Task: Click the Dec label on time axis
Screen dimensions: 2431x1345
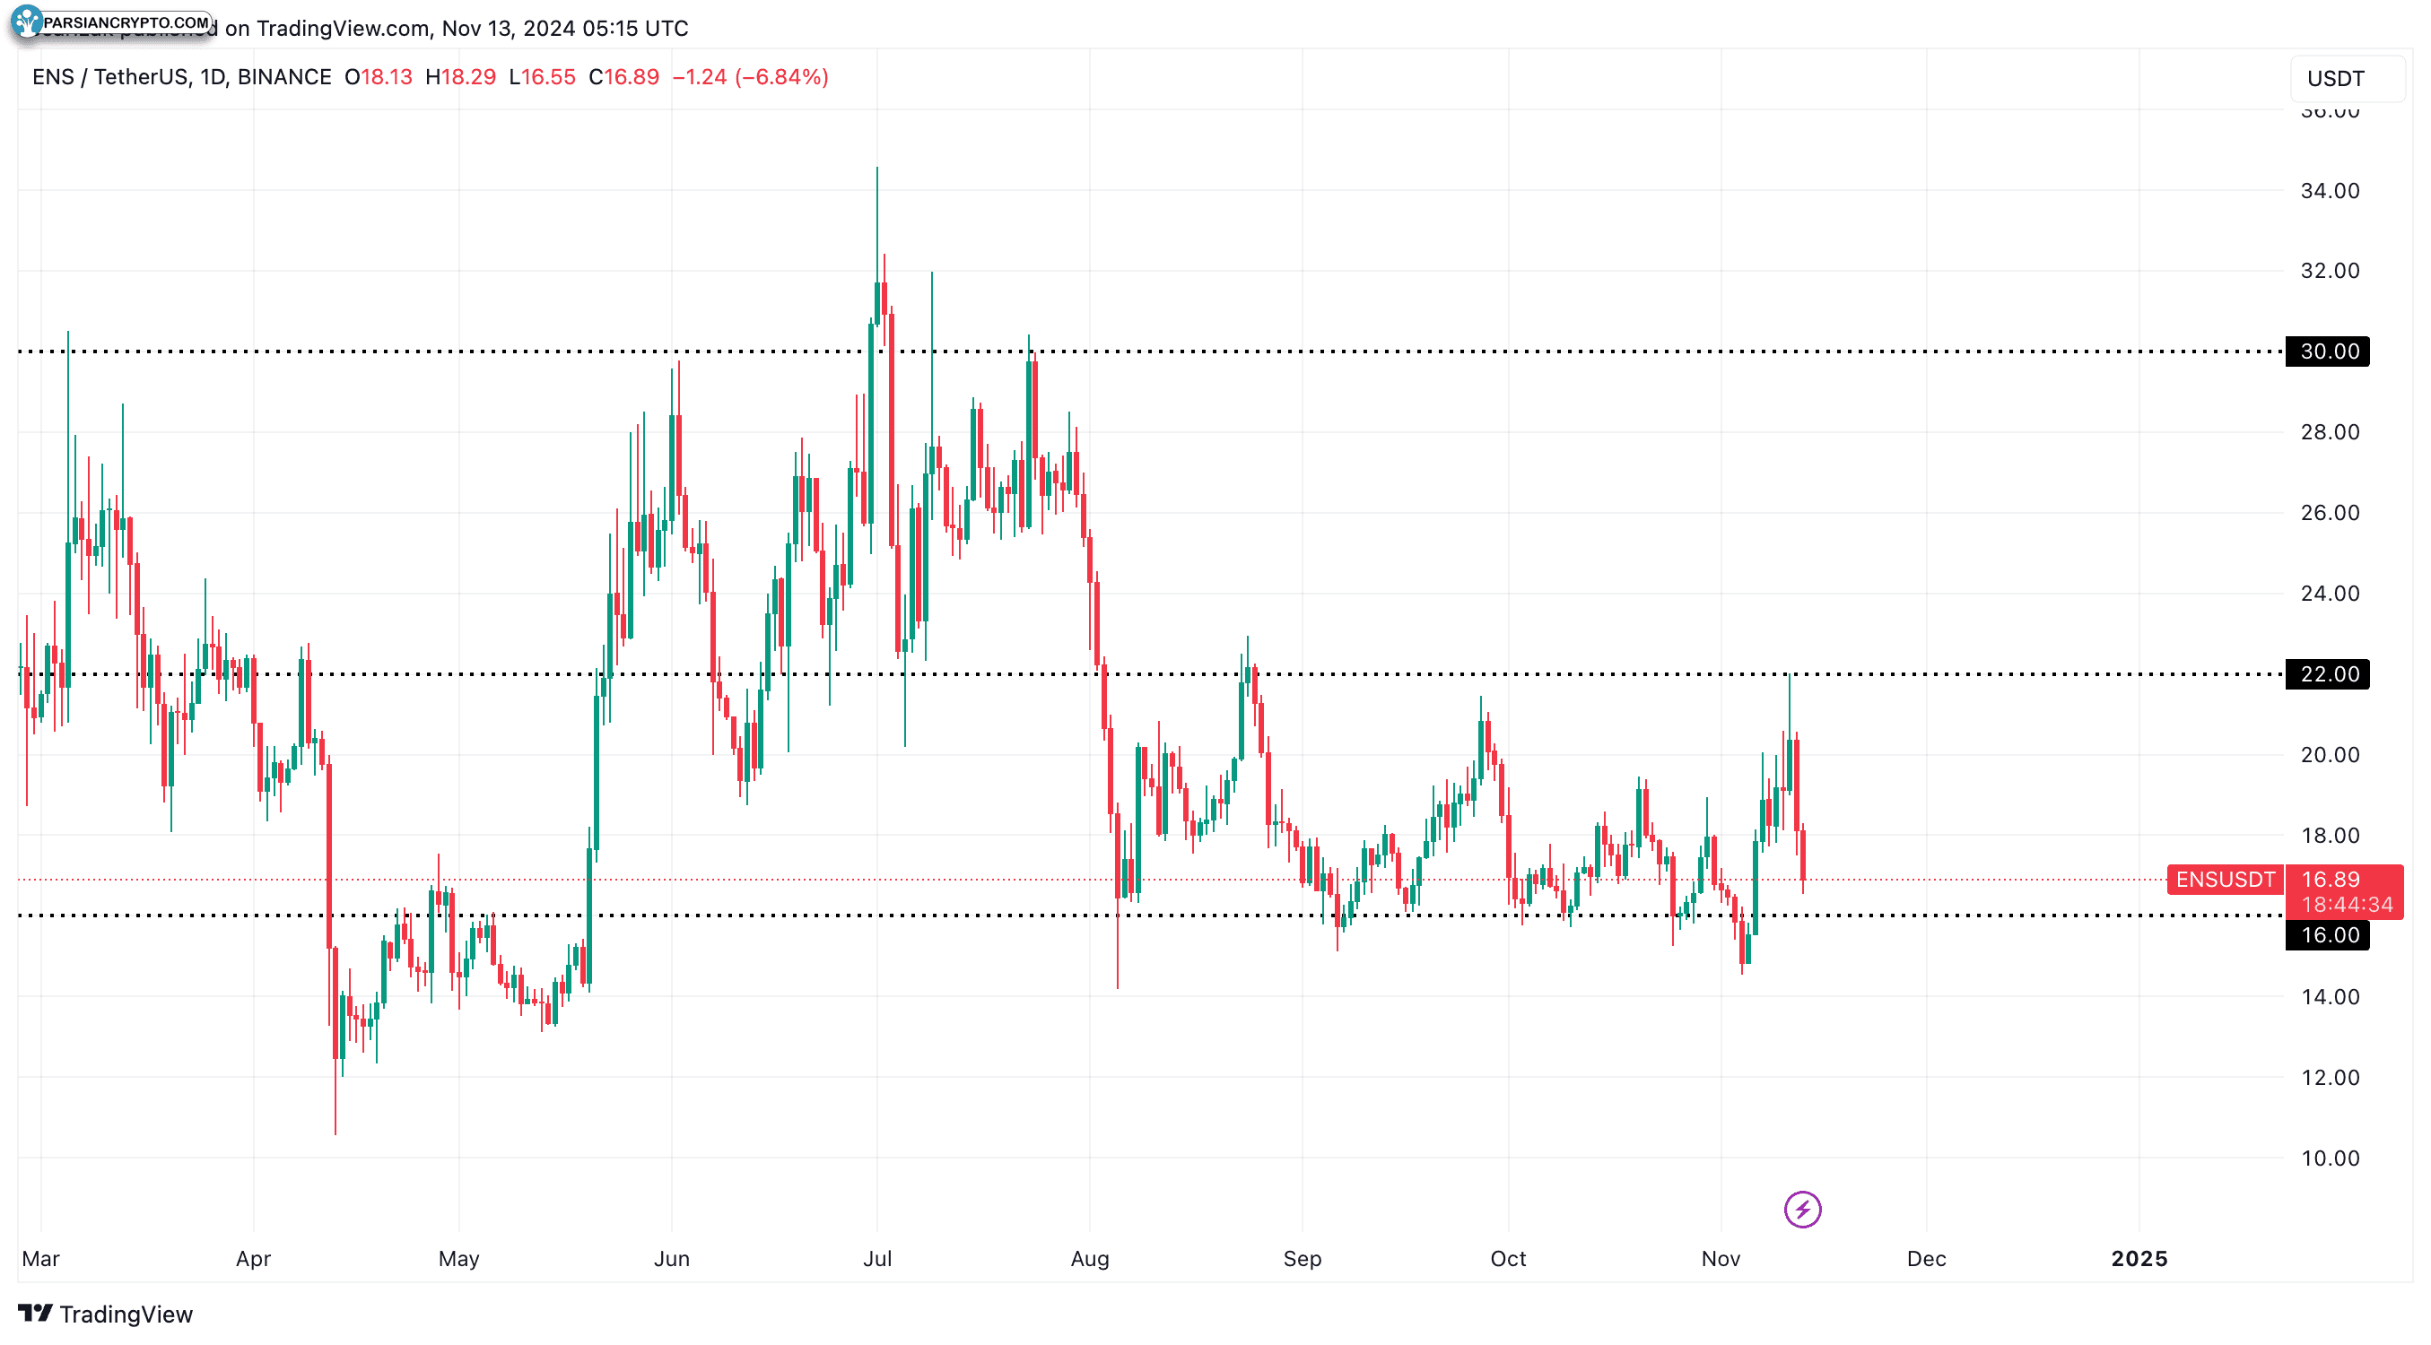Action: pyautogui.click(x=1925, y=1257)
